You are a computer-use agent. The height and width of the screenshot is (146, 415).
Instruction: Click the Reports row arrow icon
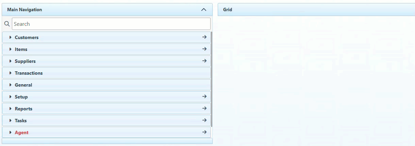point(204,108)
